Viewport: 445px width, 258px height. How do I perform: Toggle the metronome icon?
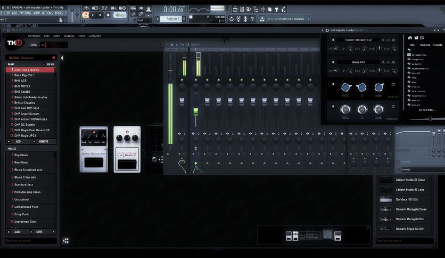click(87, 7)
